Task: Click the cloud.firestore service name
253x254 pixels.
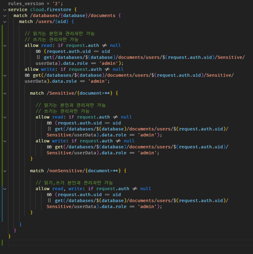Action: (x=51, y=9)
